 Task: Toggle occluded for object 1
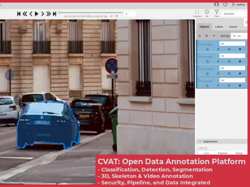pyautogui.click(x=218, y=49)
